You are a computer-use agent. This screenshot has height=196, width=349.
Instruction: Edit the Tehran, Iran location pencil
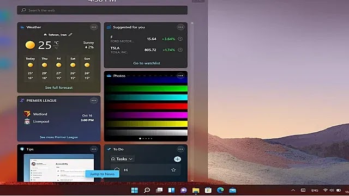coord(70,35)
